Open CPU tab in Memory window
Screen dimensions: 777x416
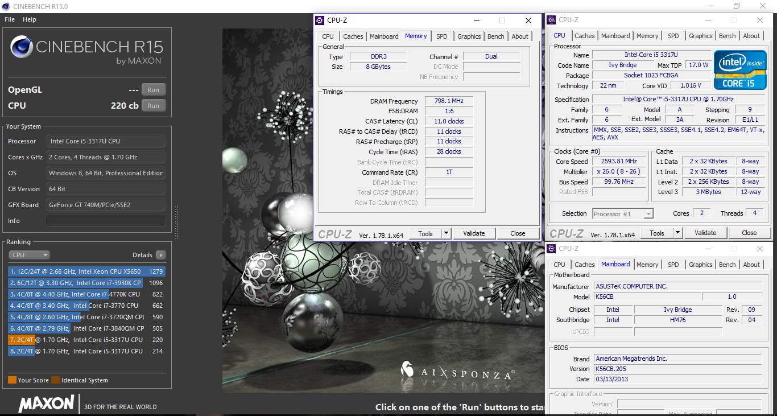(x=328, y=36)
